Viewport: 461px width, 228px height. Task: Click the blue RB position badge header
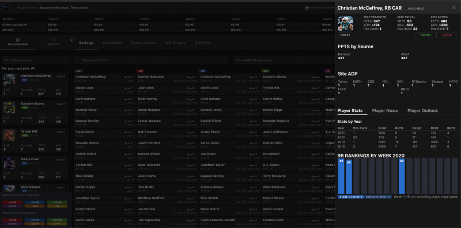click(x=203, y=71)
